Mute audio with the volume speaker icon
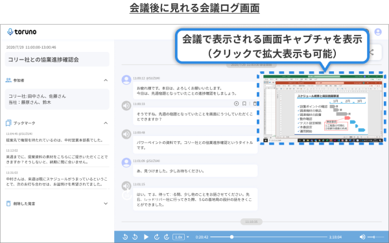 pos(362,237)
